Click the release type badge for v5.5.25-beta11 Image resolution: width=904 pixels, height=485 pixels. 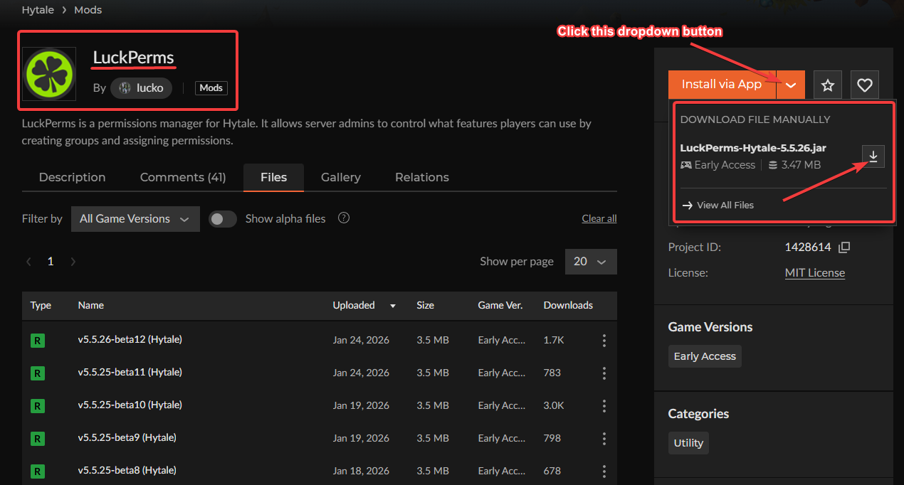click(x=38, y=373)
